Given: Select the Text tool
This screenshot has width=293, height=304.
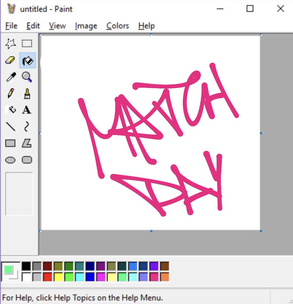Looking at the screenshot, I should tap(27, 110).
